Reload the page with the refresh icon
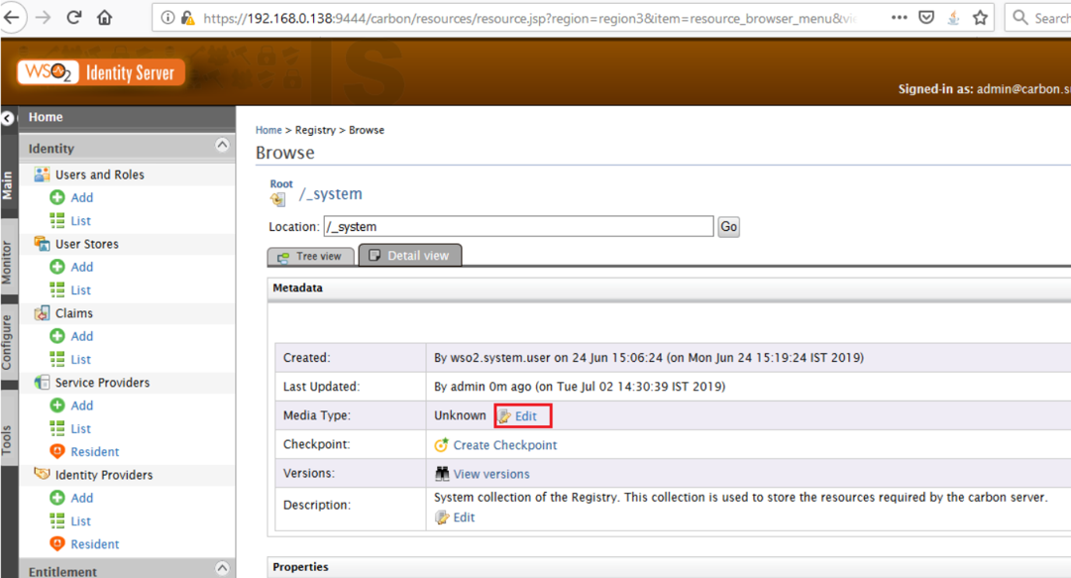Viewport: 1071px width, 578px height. click(73, 18)
